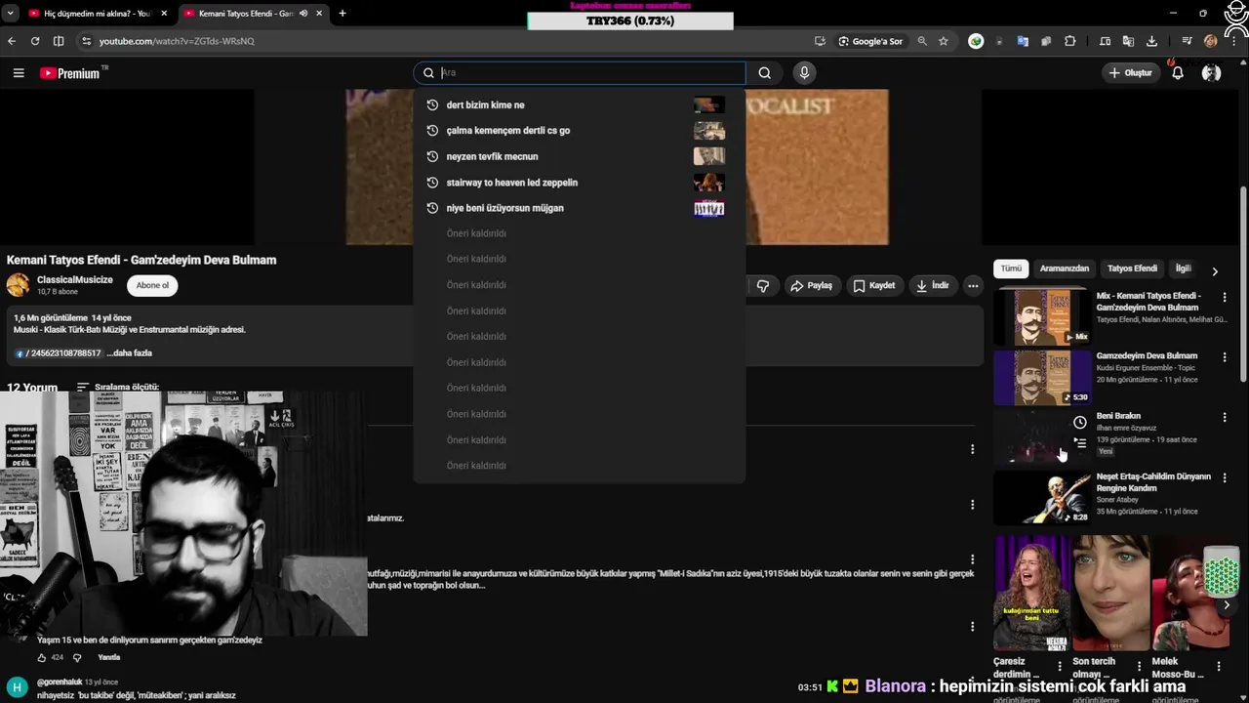This screenshot has width=1249, height=703.
Task: Open the options menu for the Neşet Ertaş video
Action: (x=1225, y=478)
